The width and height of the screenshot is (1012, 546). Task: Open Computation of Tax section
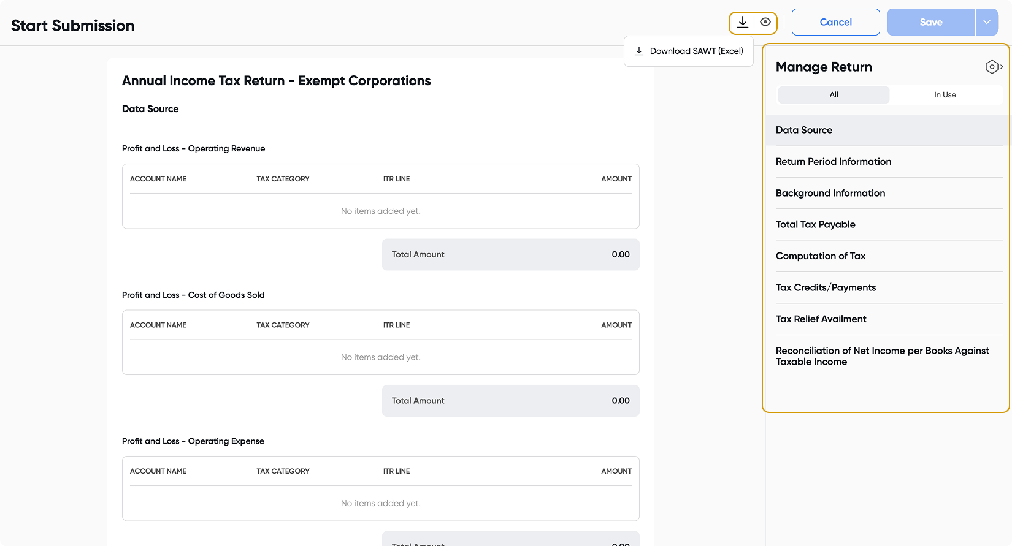coord(820,256)
